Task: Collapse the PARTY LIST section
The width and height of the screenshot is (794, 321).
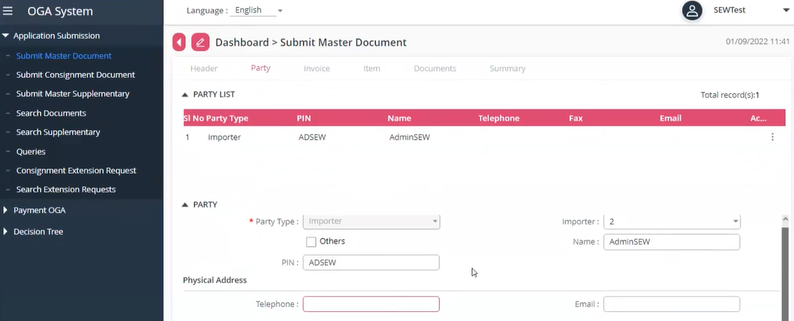Action: pos(185,94)
